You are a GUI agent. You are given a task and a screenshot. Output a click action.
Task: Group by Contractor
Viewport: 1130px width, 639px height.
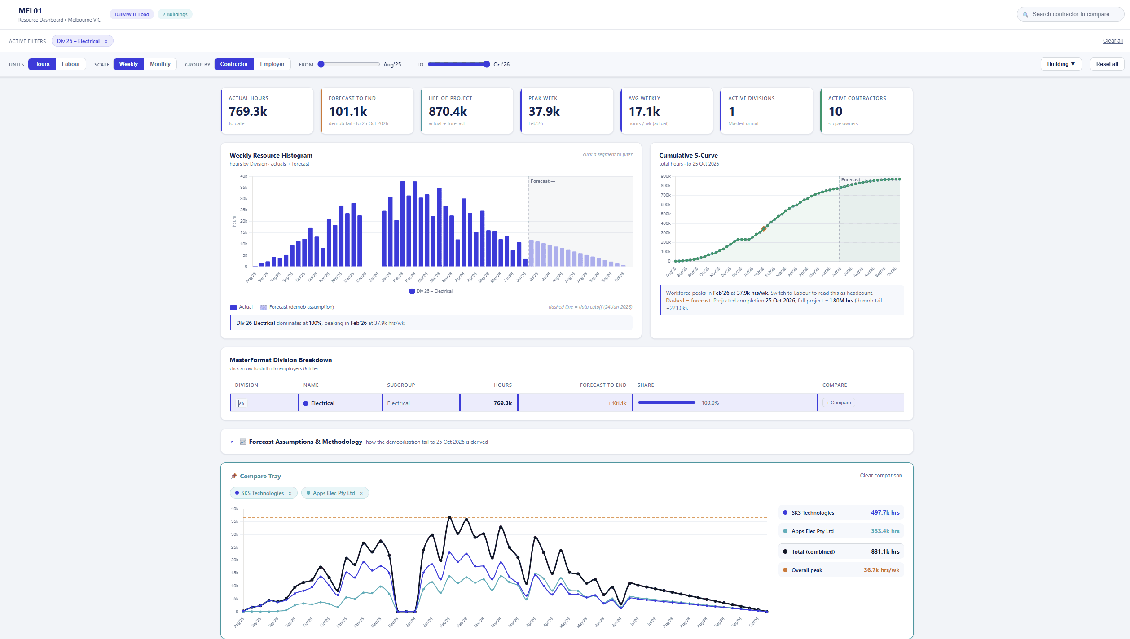234,64
